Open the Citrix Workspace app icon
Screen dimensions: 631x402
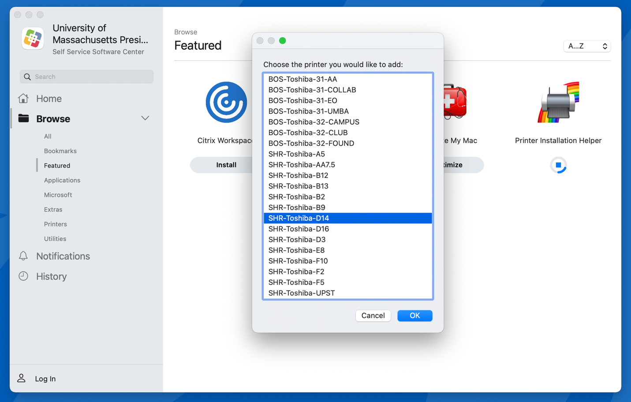coord(226,102)
